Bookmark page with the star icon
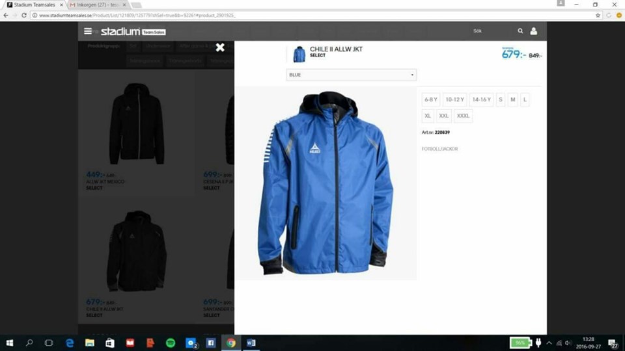The height and width of the screenshot is (351, 625). (x=598, y=15)
